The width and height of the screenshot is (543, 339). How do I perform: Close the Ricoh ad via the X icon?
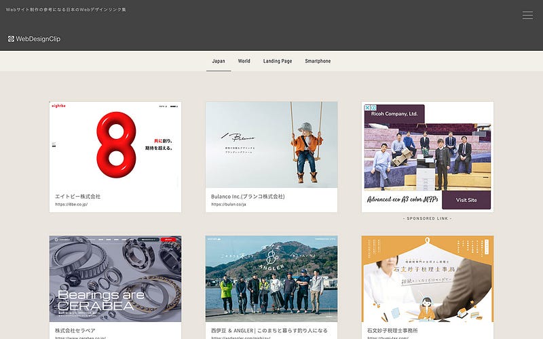[367, 108]
